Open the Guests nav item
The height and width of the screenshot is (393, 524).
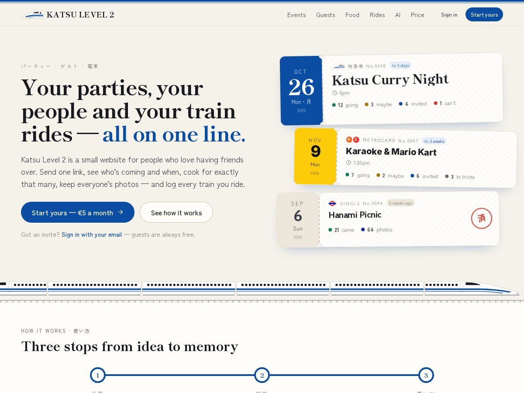coord(326,15)
